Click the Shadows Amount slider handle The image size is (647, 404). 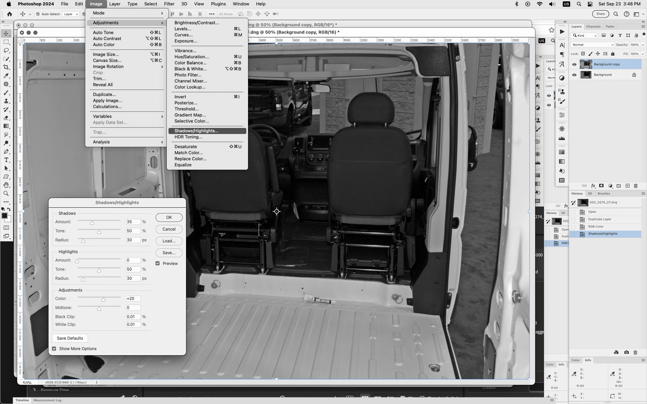(92, 223)
